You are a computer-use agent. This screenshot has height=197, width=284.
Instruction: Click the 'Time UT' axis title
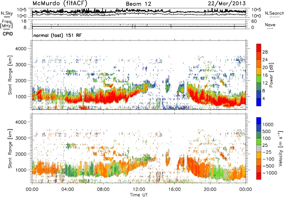139,195
